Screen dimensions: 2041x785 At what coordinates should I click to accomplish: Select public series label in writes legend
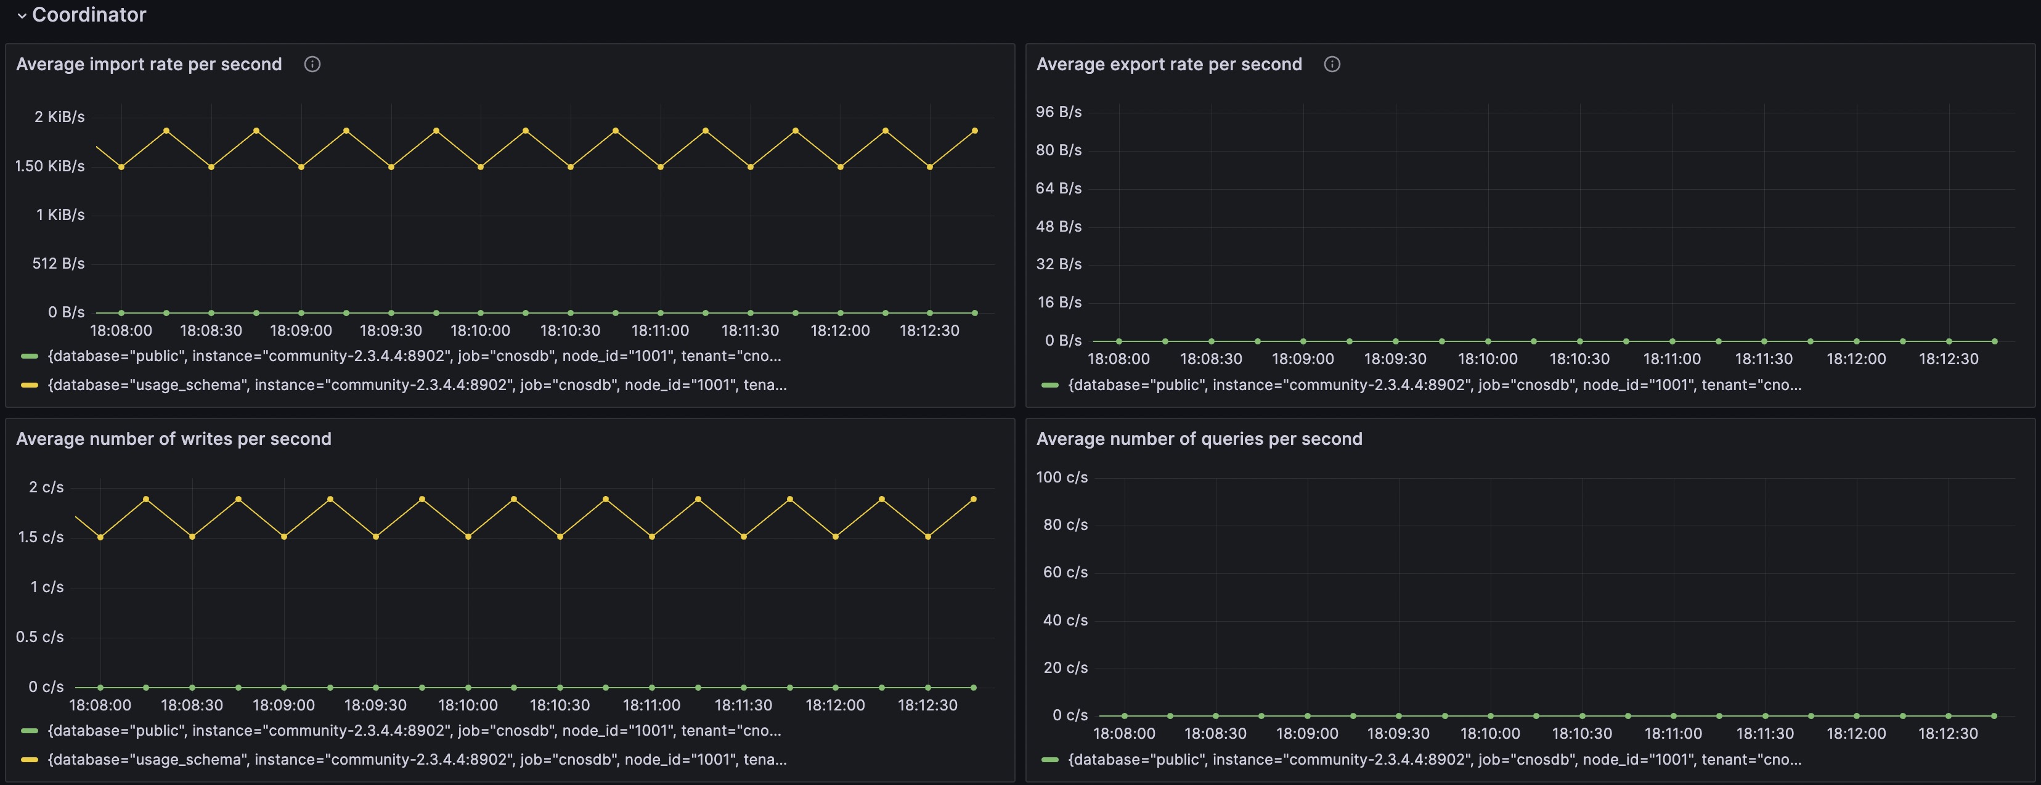414,731
